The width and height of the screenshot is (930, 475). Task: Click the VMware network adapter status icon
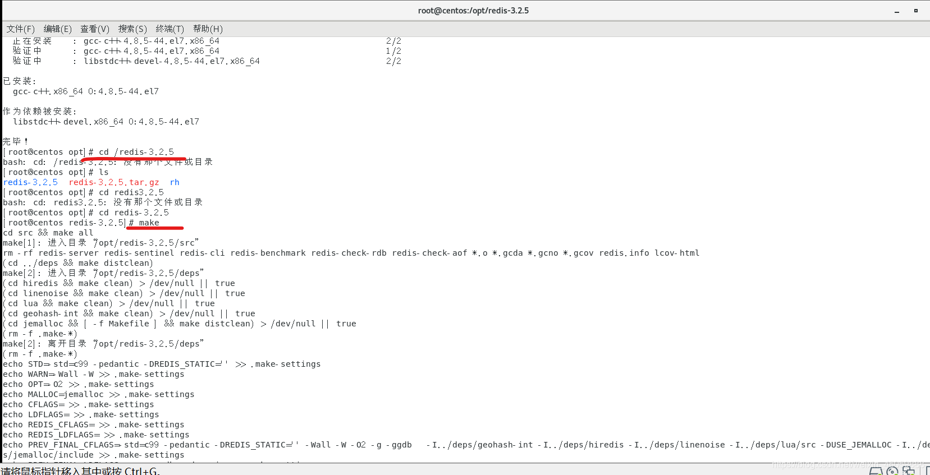click(x=909, y=471)
